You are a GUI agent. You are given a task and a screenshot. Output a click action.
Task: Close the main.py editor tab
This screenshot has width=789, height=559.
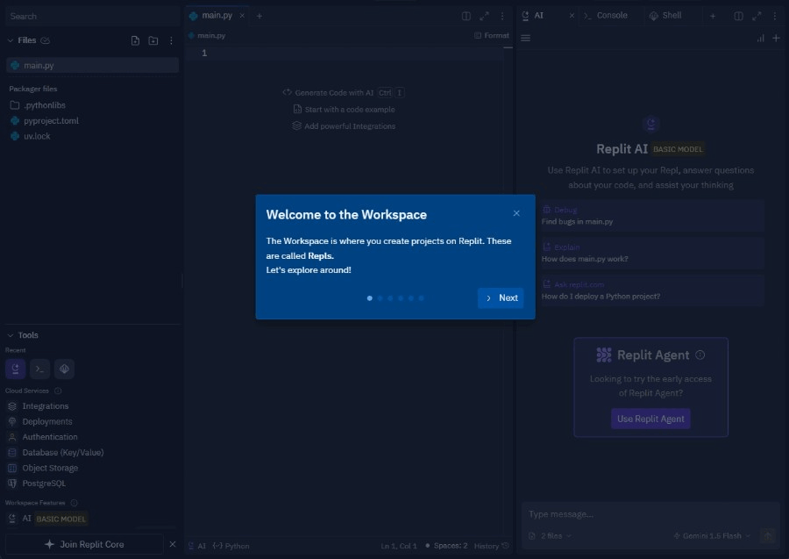coord(242,16)
